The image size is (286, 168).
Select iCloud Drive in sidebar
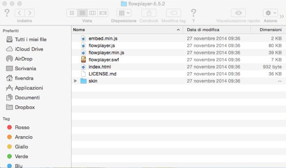tap(29, 49)
